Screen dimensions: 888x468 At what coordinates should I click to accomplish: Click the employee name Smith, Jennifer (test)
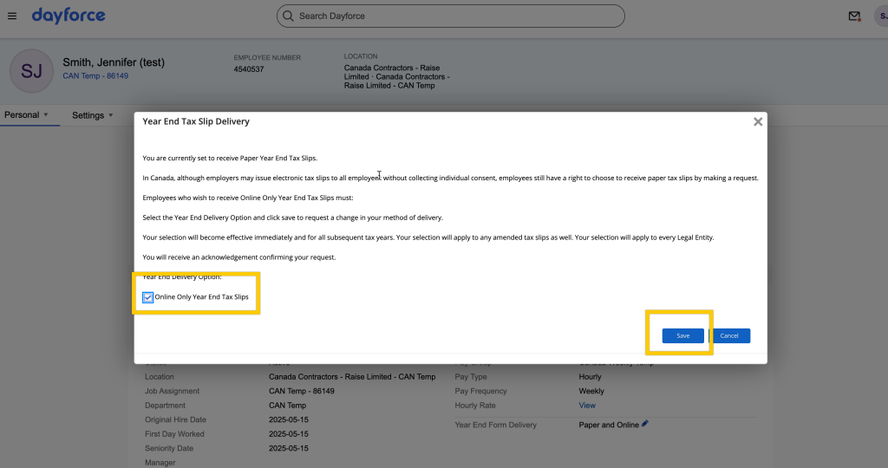[x=114, y=62]
